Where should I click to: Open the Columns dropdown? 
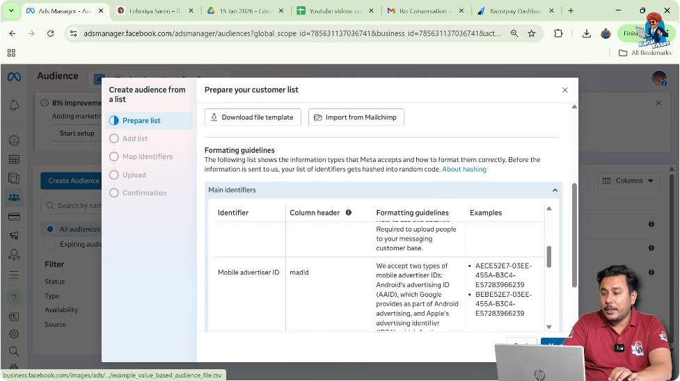[x=628, y=181]
